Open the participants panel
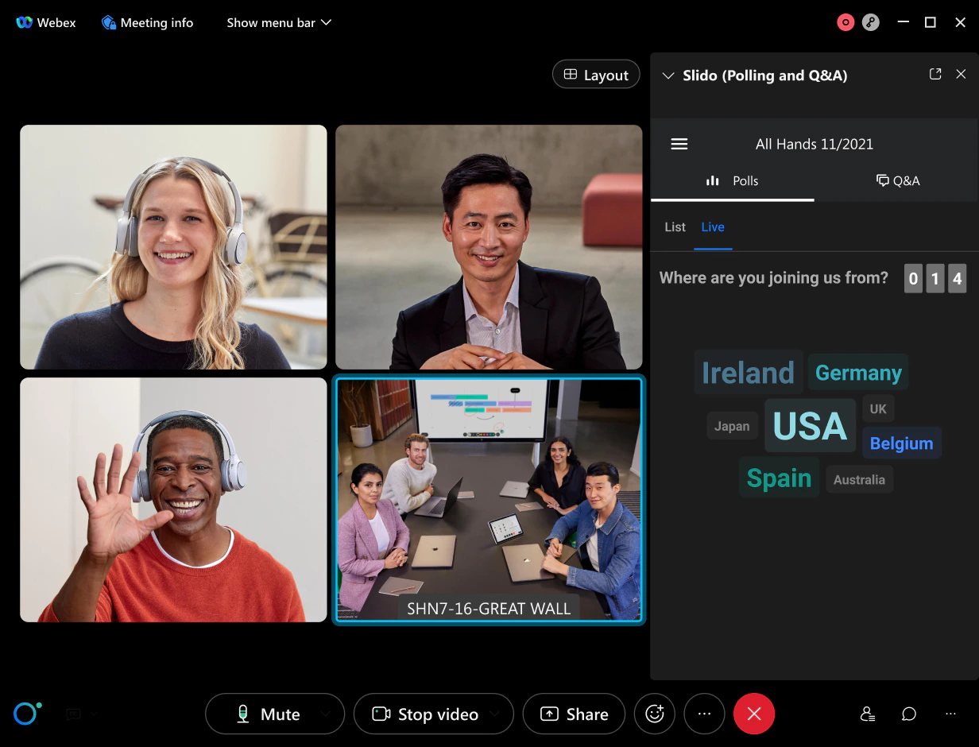Viewport: 979px width, 747px height. (x=868, y=714)
